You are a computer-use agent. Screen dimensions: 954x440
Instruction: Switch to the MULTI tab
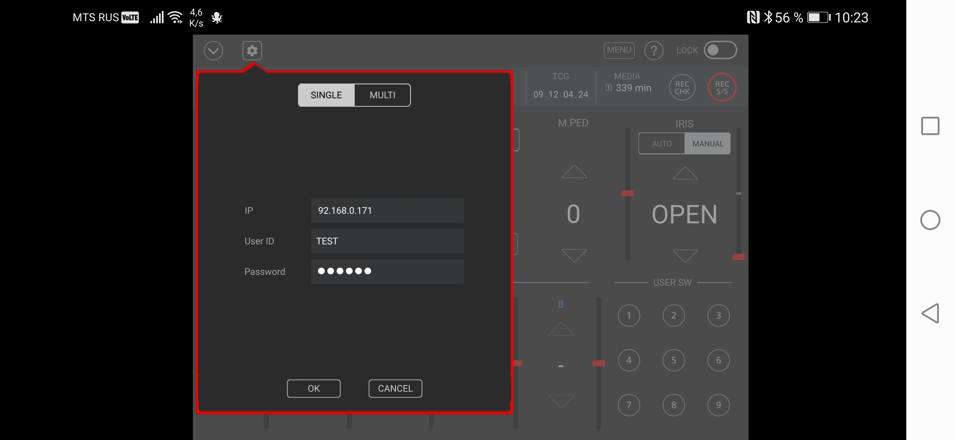tap(382, 95)
